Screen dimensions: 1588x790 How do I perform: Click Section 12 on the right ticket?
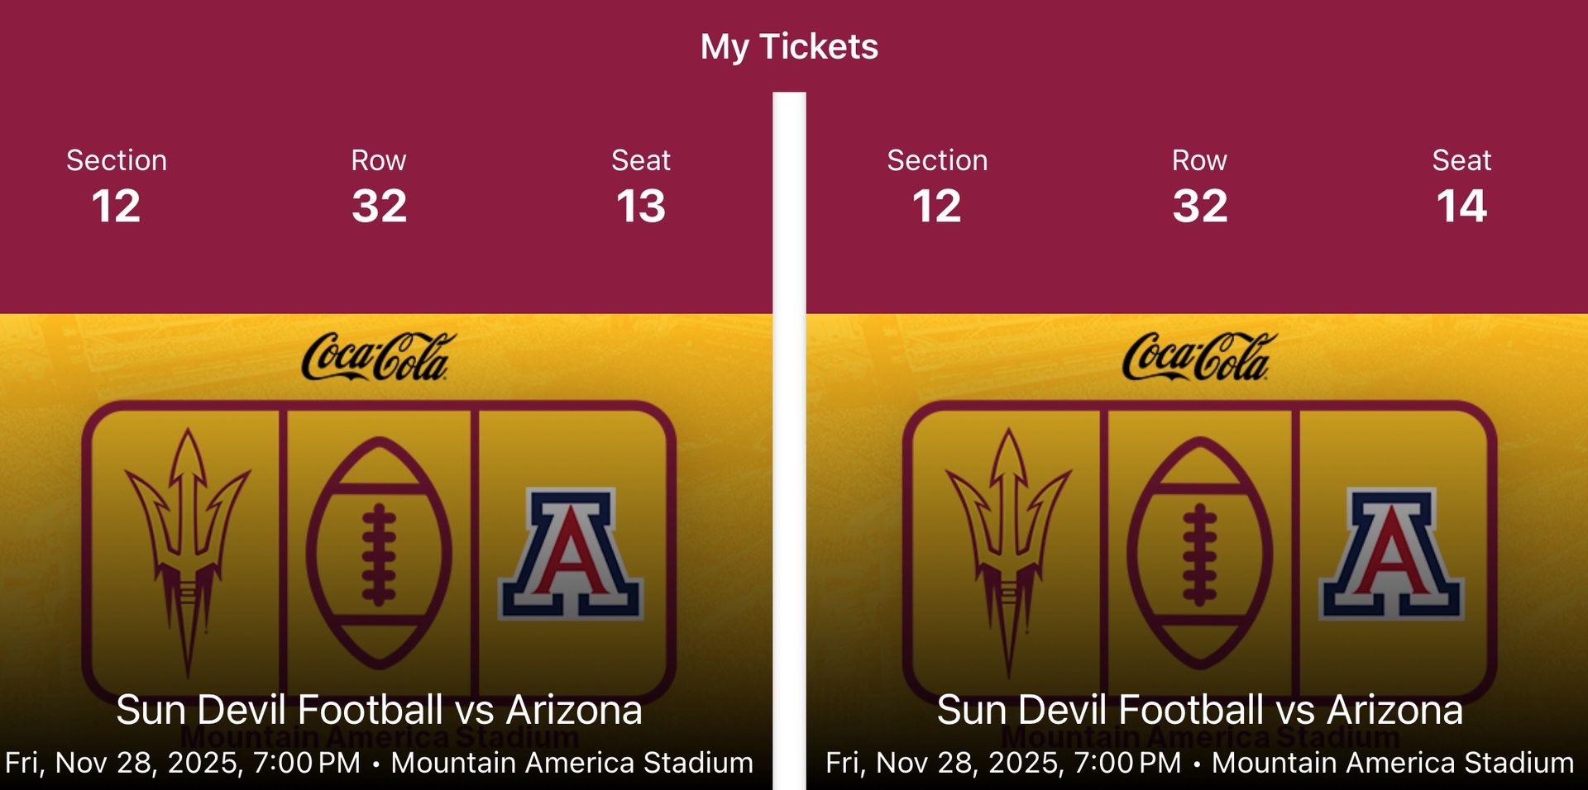click(937, 205)
